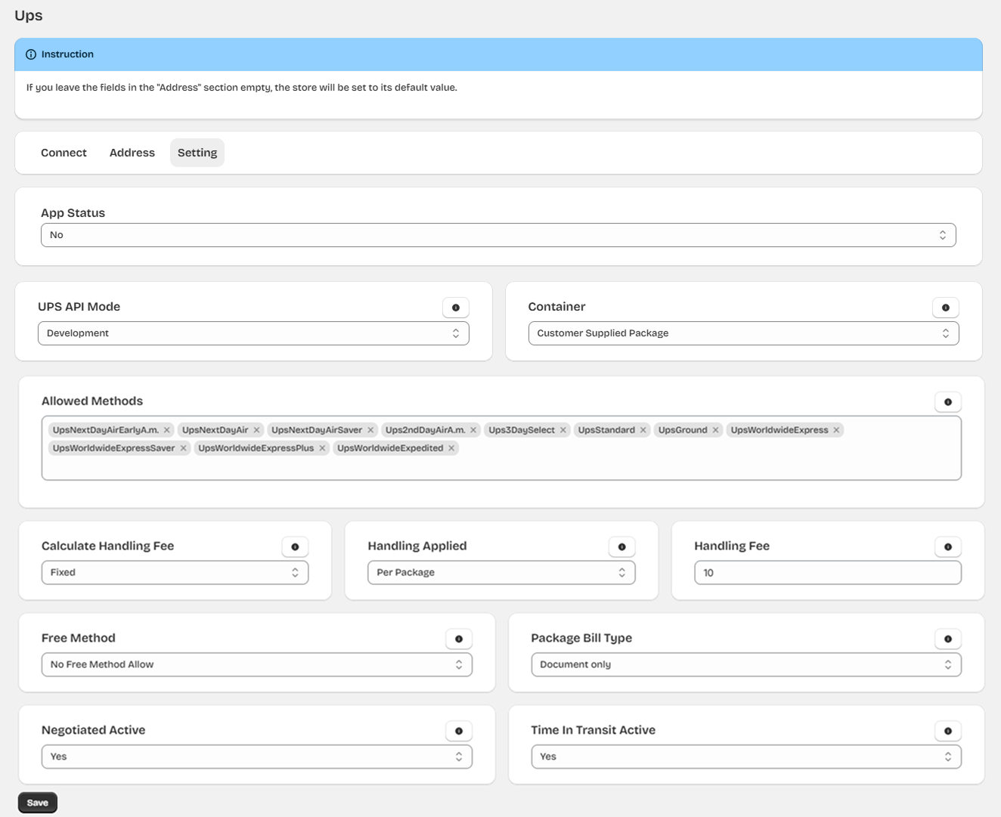Remove the UpsGround method tag
This screenshot has width=1001, height=817.
click(715, 430)
